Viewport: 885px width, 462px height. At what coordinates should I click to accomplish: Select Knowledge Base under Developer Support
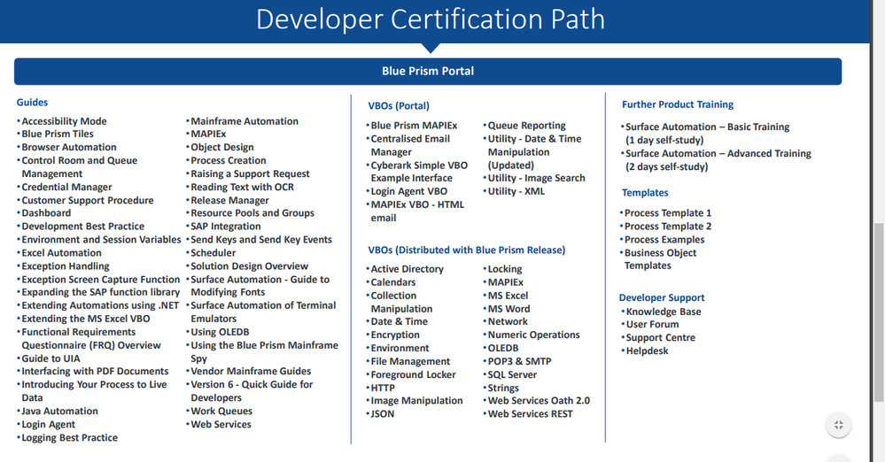pos(664,312)
